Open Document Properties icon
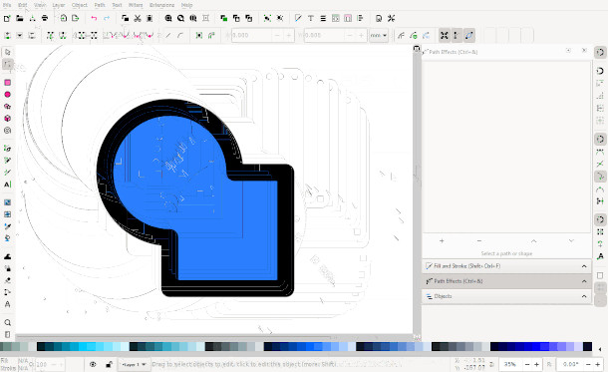 tap(379, 18)
